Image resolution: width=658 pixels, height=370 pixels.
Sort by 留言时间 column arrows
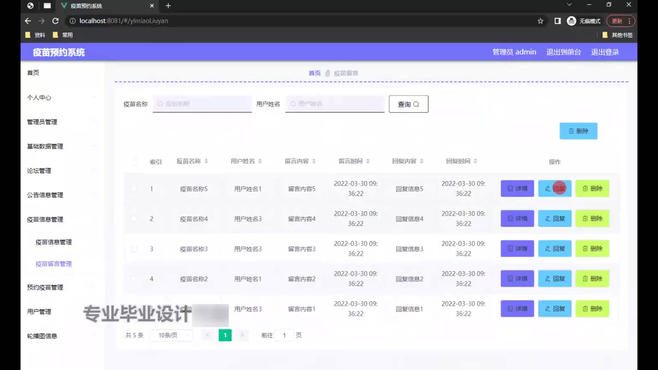pyautogui.click(x=368, y=161)
